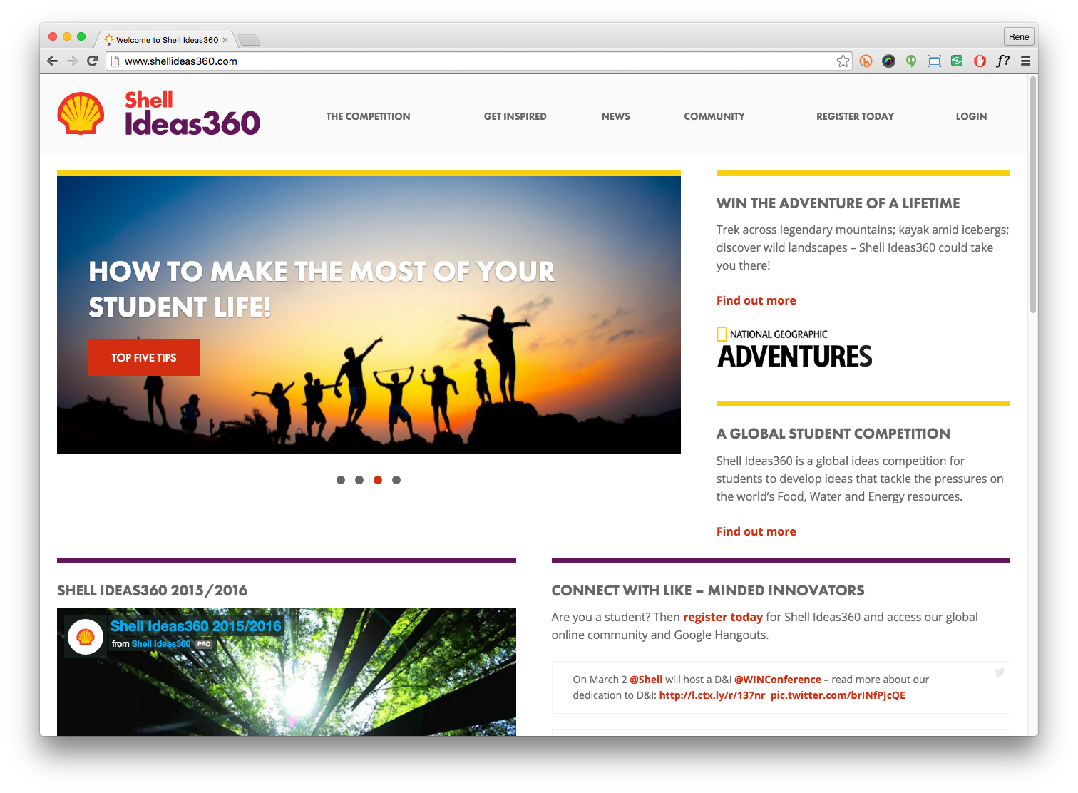Click the WIN THE ADVENTURE OF A LIFETIME heading
This screenshot has width=1078, height=793.
tap(838, 203)
